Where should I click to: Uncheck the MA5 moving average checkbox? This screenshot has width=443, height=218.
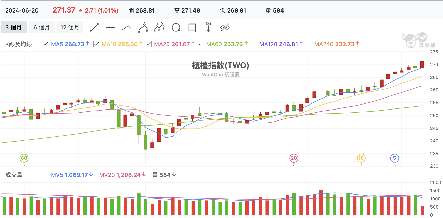(46, 44)
